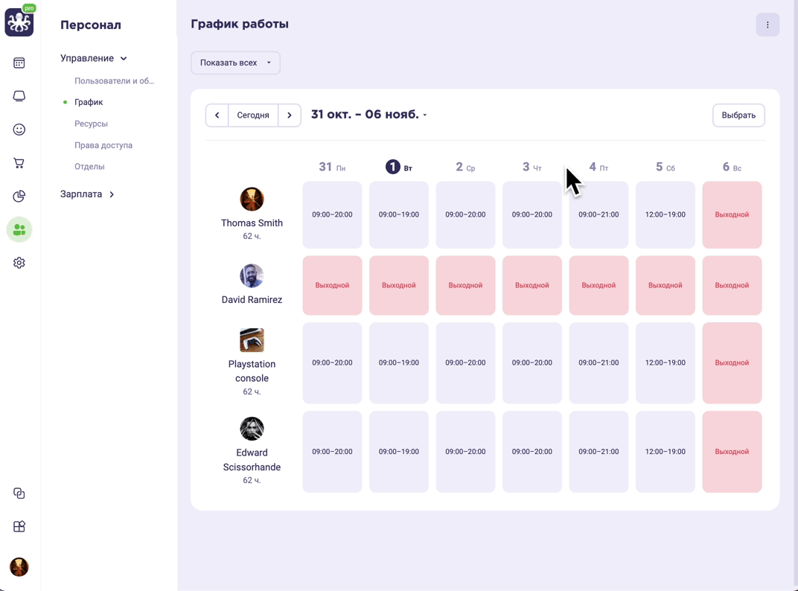The image size is (798, 591).
Task: Open the cash register icon in sidebar
Action: 19,96
